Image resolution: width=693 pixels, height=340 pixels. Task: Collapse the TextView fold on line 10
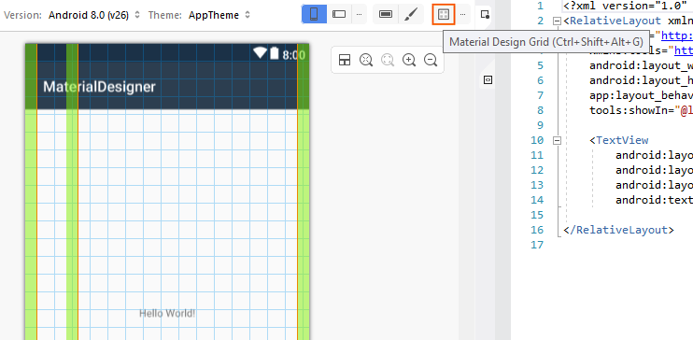[x=557, y=140]
